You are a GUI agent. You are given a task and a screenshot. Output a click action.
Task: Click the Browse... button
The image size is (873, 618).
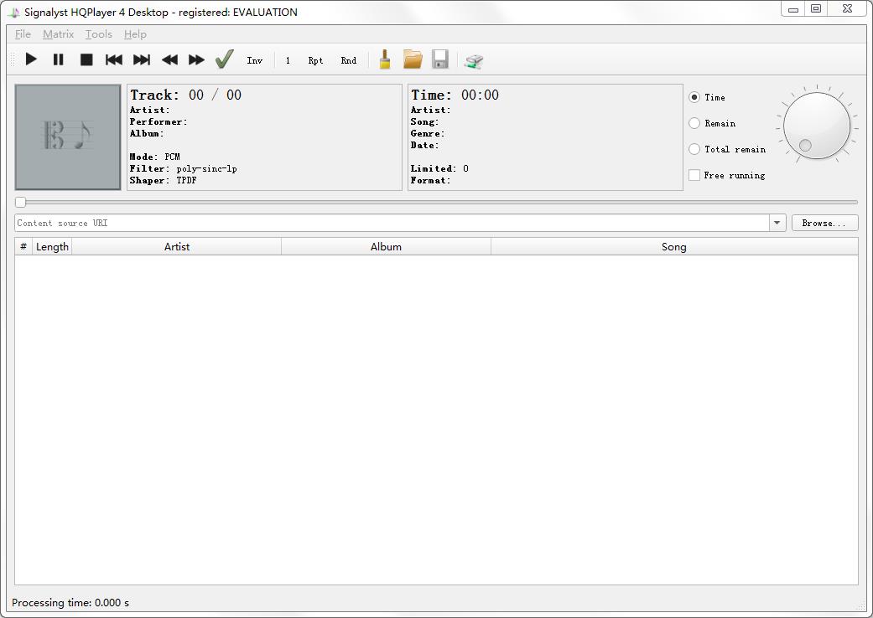tap(824, 223)
